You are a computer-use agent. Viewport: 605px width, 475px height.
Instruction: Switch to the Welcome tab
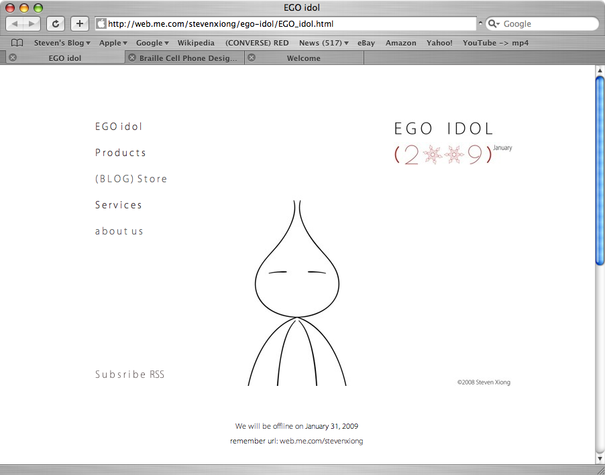(304, 58)
